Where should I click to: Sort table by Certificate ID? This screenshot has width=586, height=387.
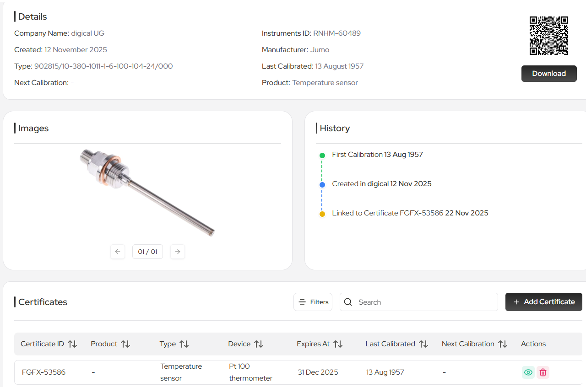pos(72,344)
